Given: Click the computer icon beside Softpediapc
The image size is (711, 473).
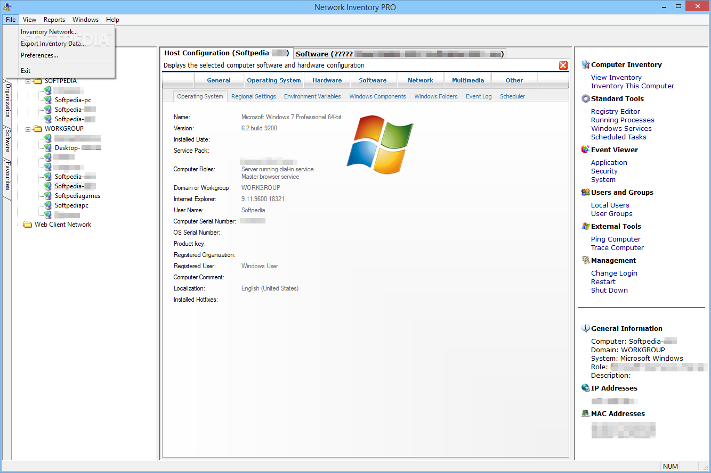Looking at the screenshot, I should click(47, 205).
